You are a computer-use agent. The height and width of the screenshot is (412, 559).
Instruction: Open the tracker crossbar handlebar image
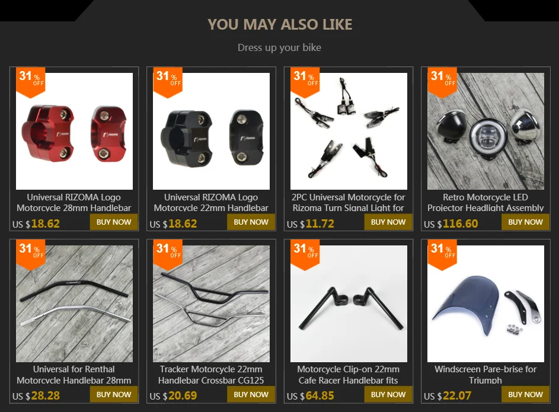click(x=212, y=304)
